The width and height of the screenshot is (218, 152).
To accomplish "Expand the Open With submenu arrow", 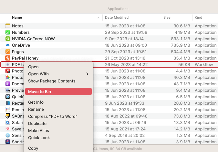I will click(x=87, y=74).
